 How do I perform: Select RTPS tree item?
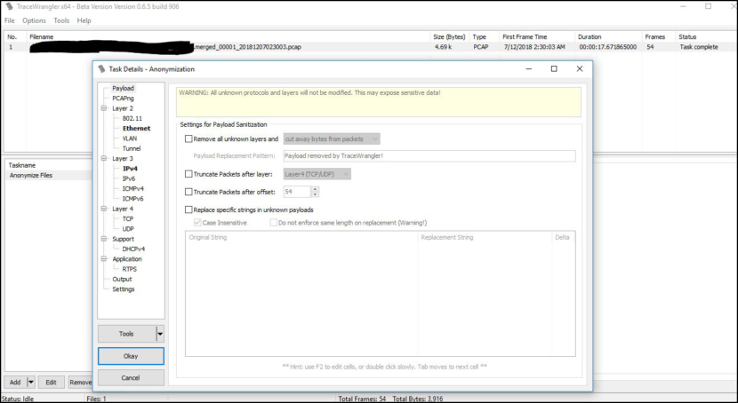(130, 269)
